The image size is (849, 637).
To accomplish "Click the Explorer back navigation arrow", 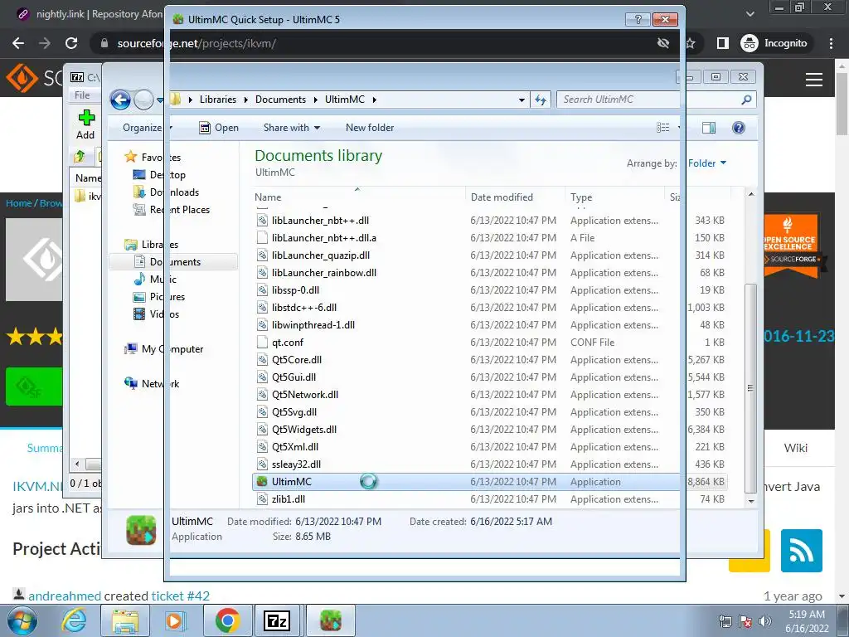I will [x=120, y=100].
